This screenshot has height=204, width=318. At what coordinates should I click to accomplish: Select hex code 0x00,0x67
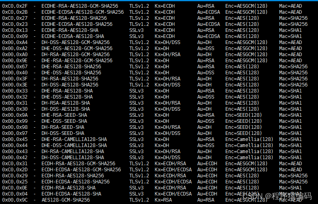pyautogui.click(x=15, y=67)
